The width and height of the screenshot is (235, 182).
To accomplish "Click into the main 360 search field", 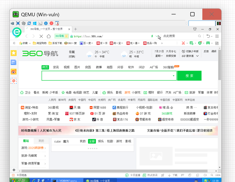I will point(109,76).
